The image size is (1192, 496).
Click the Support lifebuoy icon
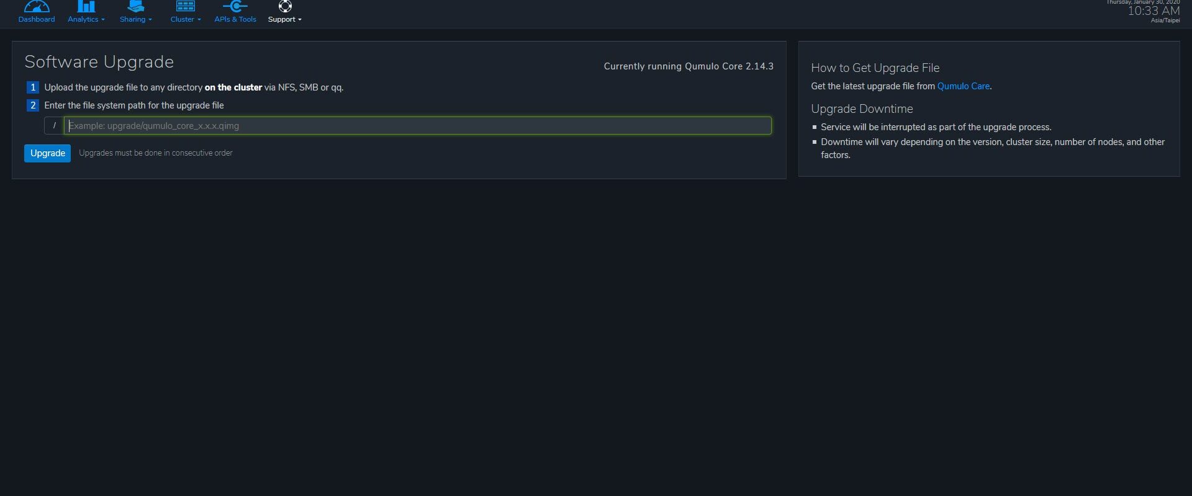285,6
